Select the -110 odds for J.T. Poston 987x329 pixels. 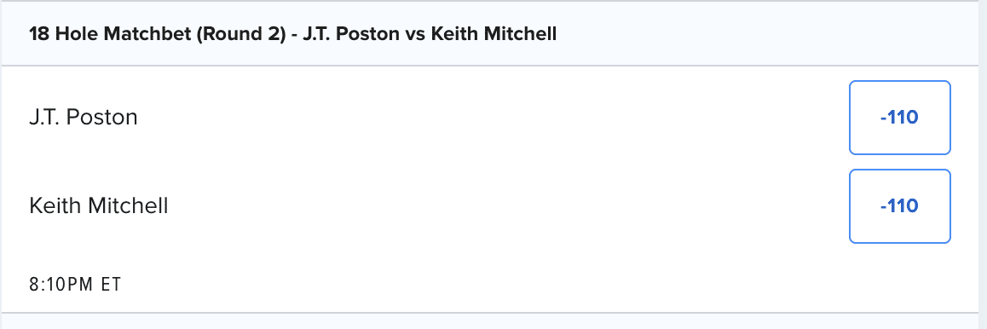coord(899,118)
